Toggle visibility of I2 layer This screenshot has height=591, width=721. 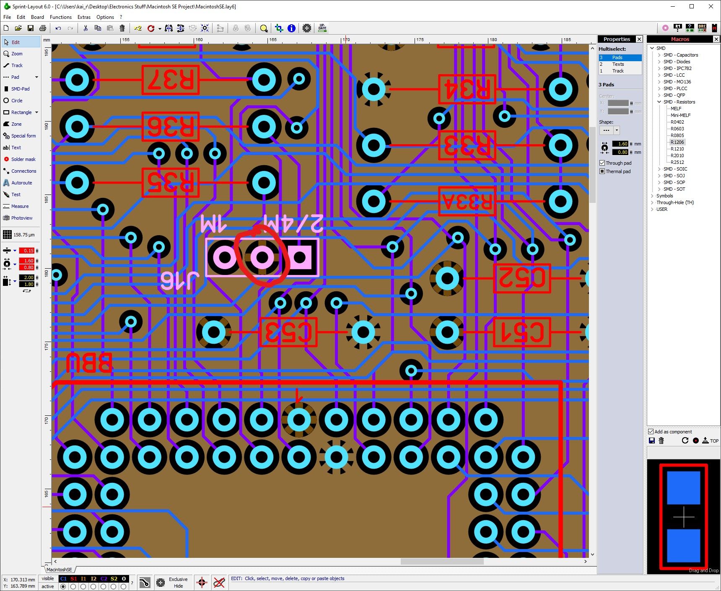coord(93,579)
